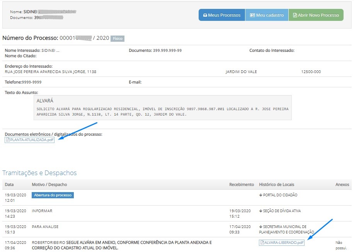Click the Tramitações e Despachos heading
This screenshot has width=354, height=252.
click(39, 173)
